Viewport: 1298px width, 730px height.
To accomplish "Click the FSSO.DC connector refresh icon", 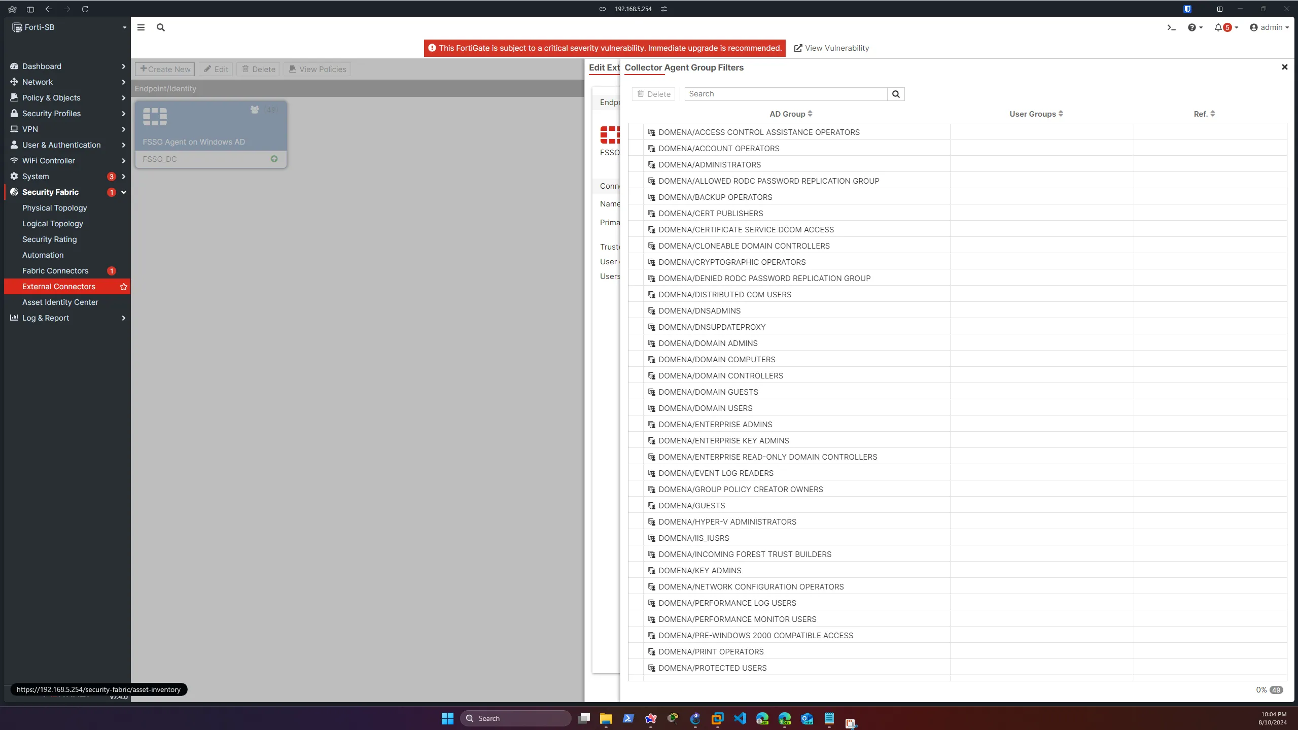I will [x=274, y=159].
